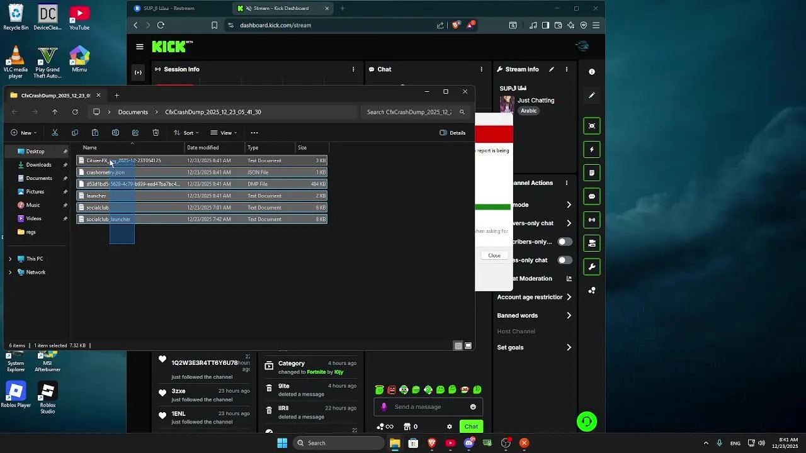Select the socialclub_launcher file

(x=201, y=219)
